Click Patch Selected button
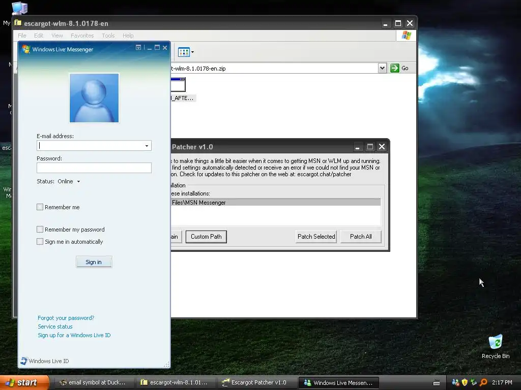The height and width of the screenshot is (390, 521). click(316, 237)
